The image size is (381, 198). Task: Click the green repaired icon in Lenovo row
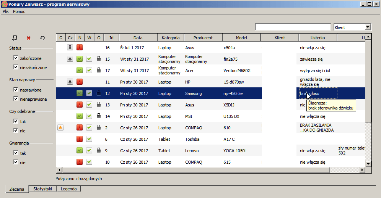(x=80, y=150)
